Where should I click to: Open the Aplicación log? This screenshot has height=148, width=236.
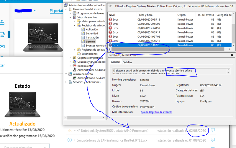tap(92, 29)
